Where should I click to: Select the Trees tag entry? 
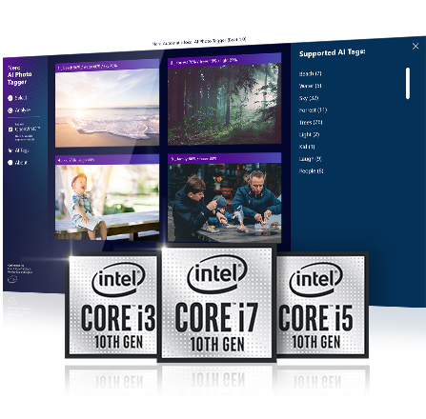(x=311, y=122)
